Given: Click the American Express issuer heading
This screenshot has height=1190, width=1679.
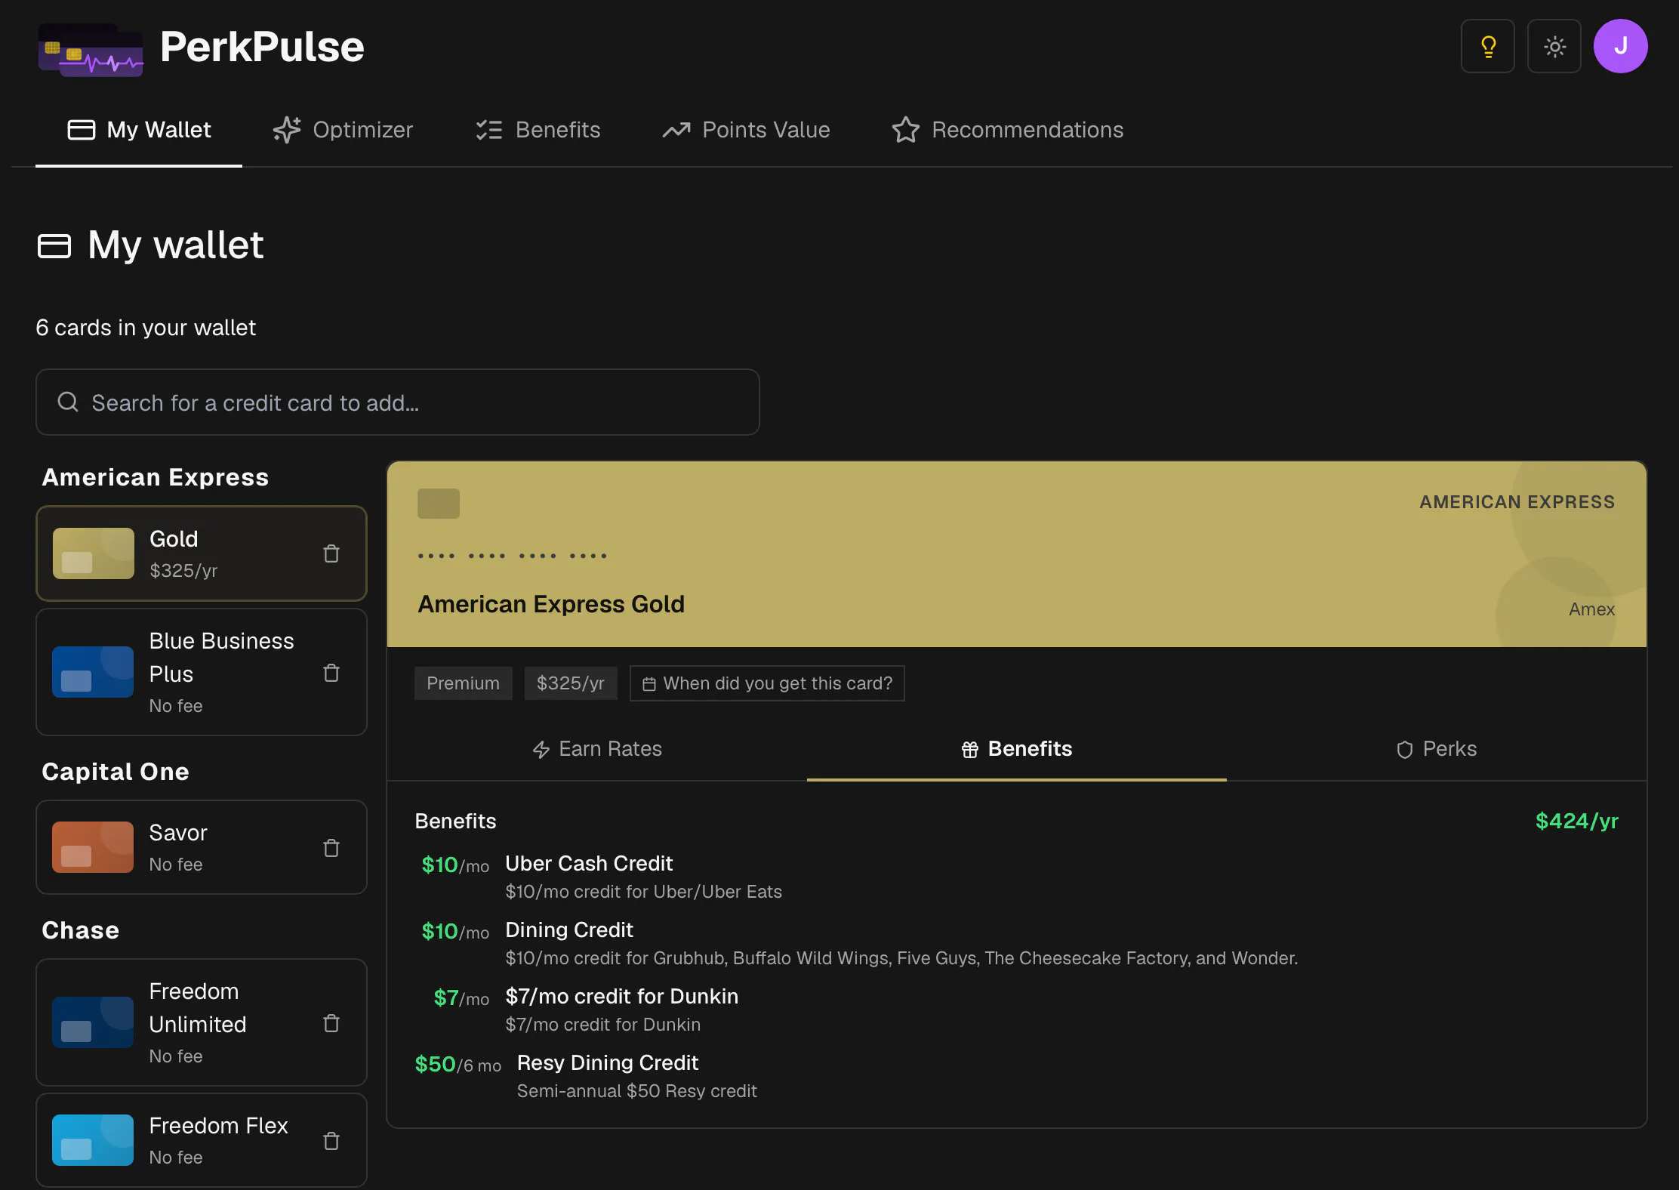Looking at the screenshot, I should pos(156,477).
